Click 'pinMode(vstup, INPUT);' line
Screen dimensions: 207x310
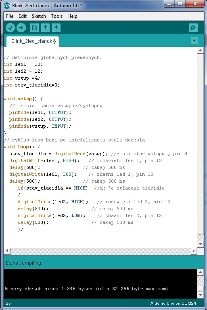[40, 126]
